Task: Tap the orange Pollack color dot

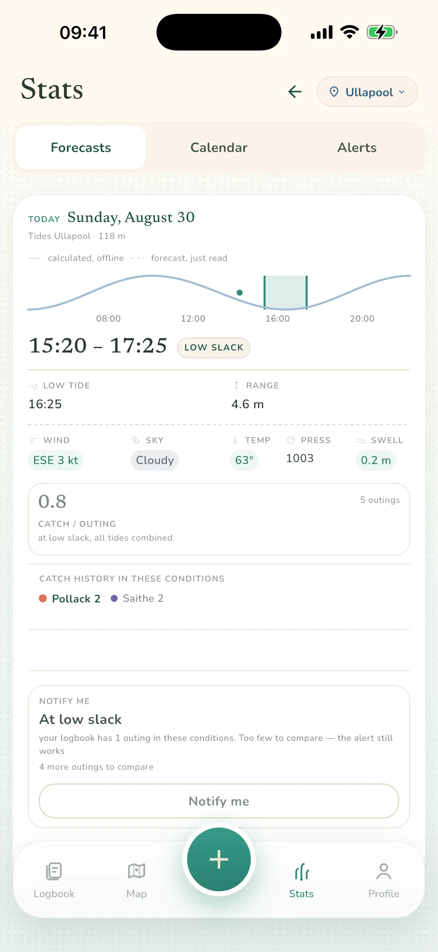Action: point(43,598)
